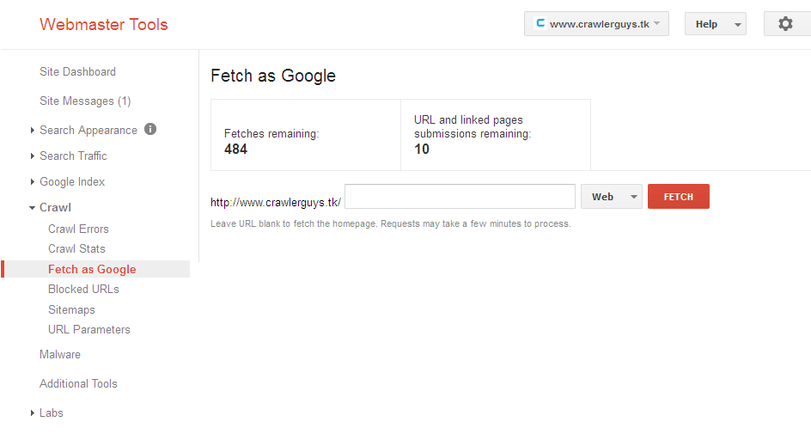
Task: Collapse the Crawl section arrow
Action: [32, 208]
